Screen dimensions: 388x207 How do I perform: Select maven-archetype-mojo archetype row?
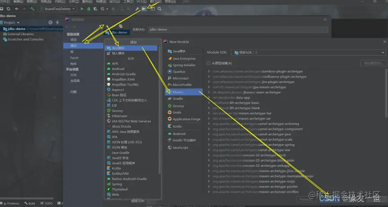coord(253,181)
